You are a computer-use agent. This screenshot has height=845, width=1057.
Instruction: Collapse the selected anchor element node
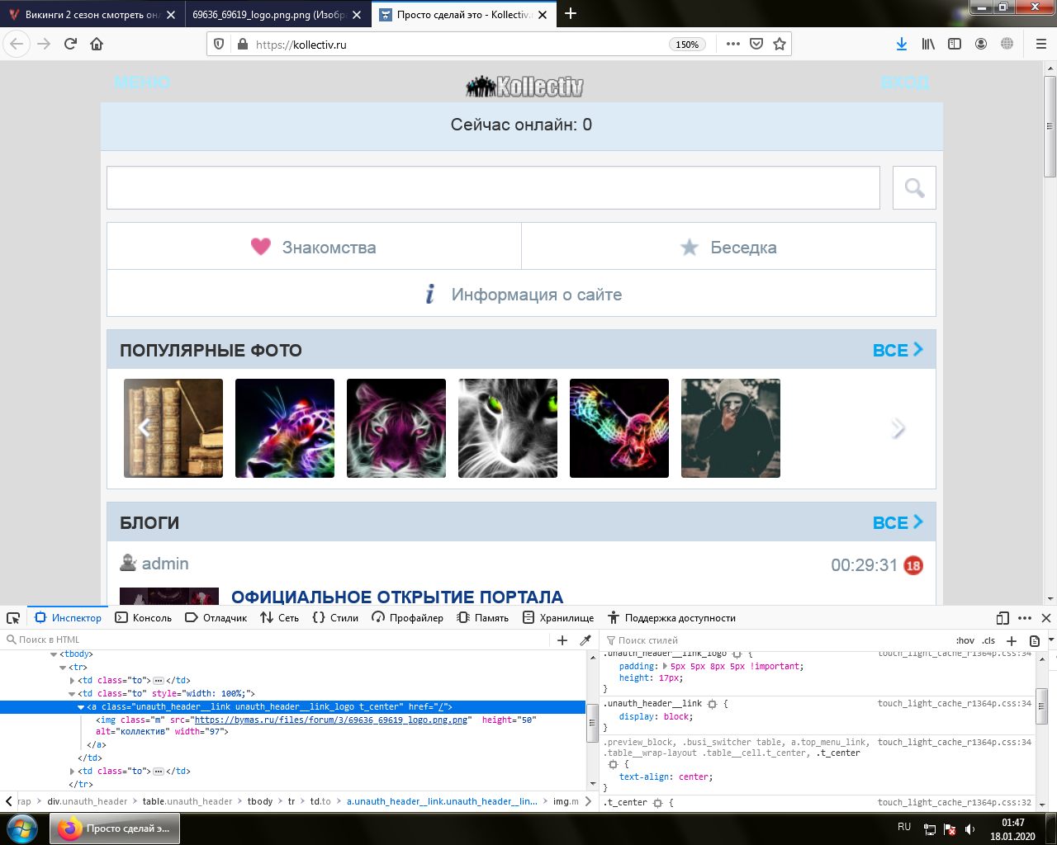[81, 707]
